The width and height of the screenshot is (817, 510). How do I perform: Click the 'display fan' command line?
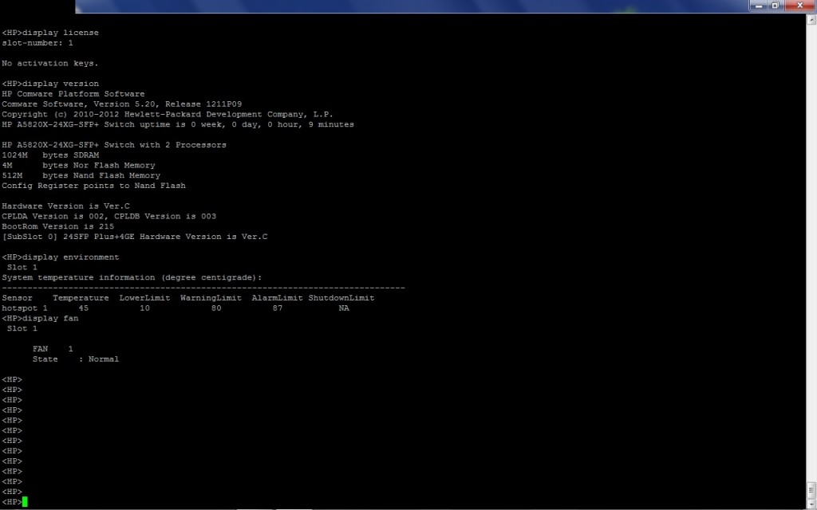(x=40, y=319)
